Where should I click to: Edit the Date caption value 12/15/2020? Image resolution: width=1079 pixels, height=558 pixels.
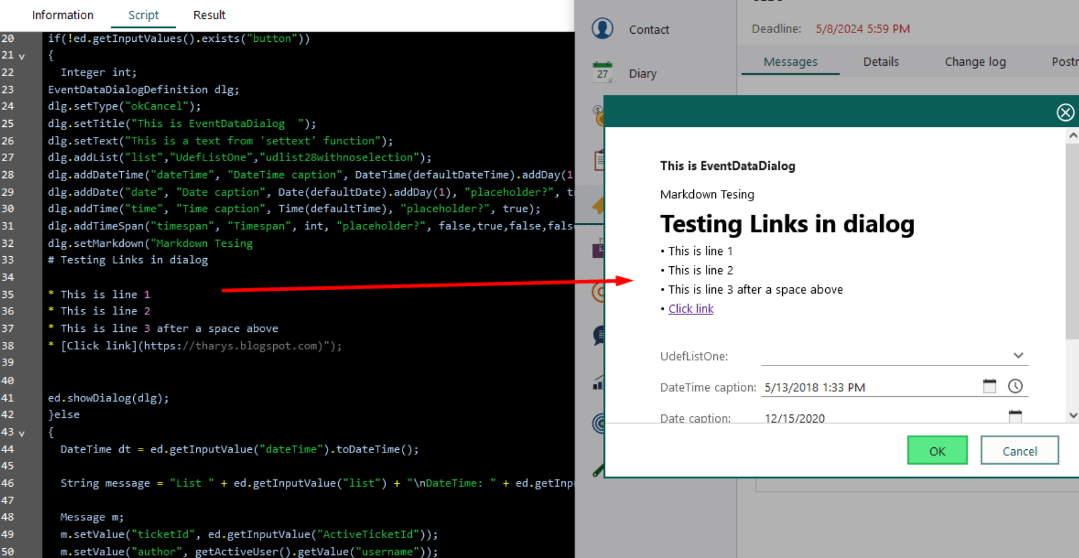point(795,418)
